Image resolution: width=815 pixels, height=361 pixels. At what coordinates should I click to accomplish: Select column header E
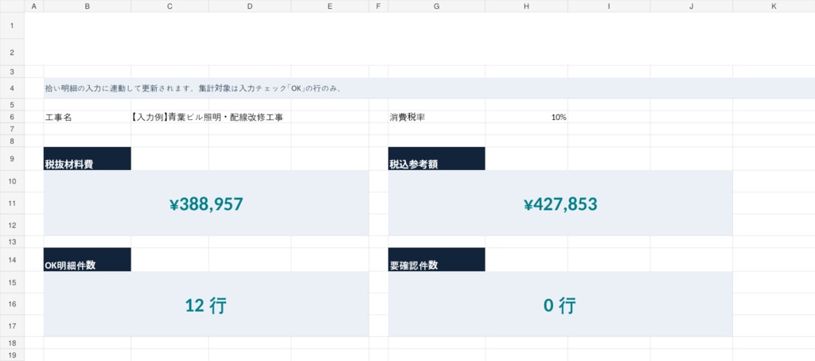330,6
